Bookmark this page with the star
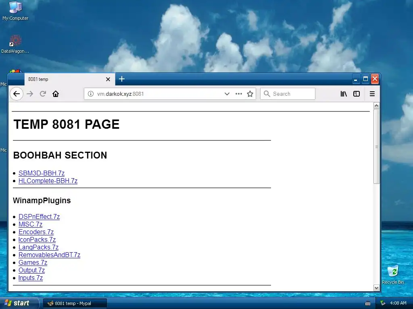 (250, 94)
